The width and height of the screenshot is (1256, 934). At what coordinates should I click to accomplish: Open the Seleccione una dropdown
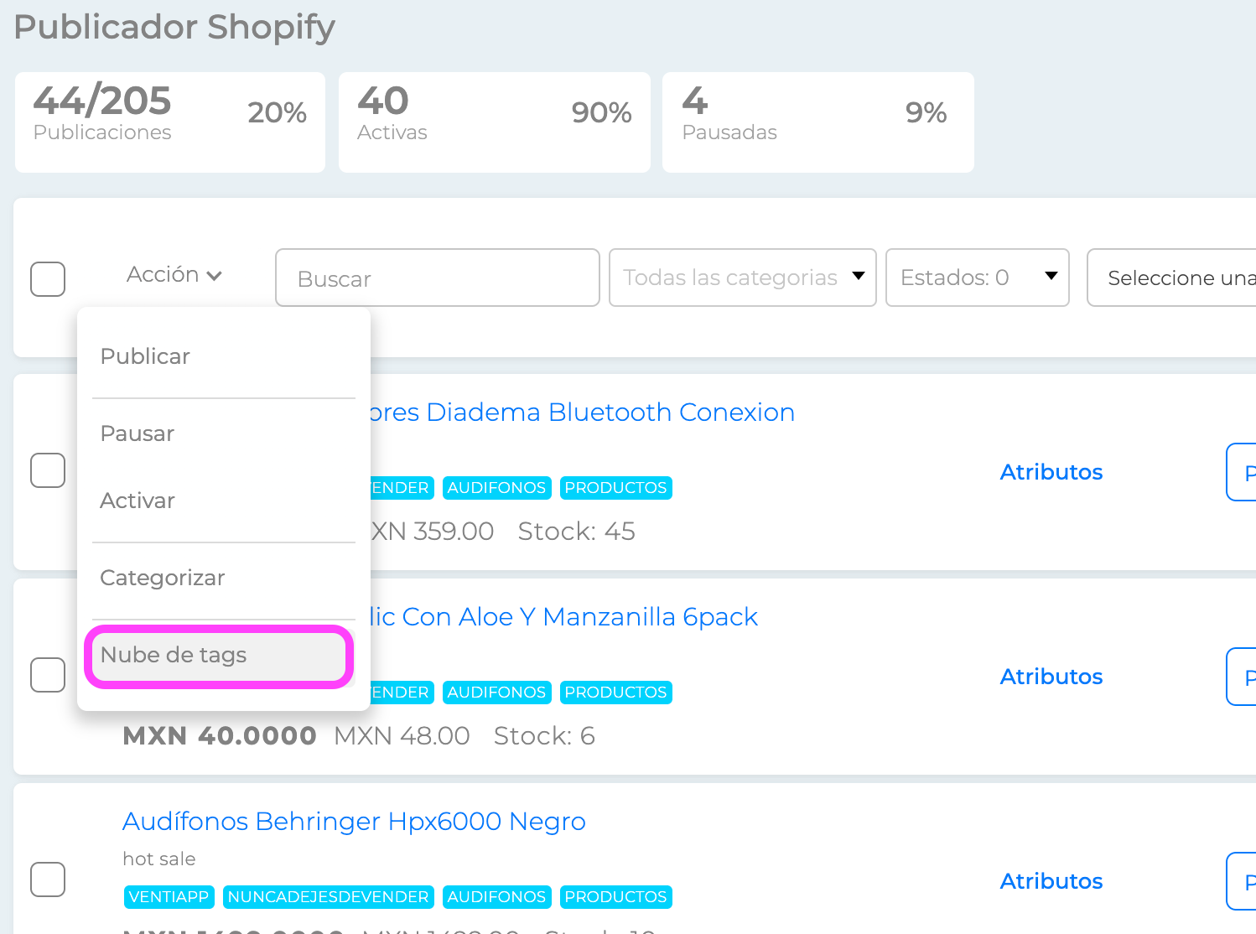pyautogui.click(x=1171, y=278)
